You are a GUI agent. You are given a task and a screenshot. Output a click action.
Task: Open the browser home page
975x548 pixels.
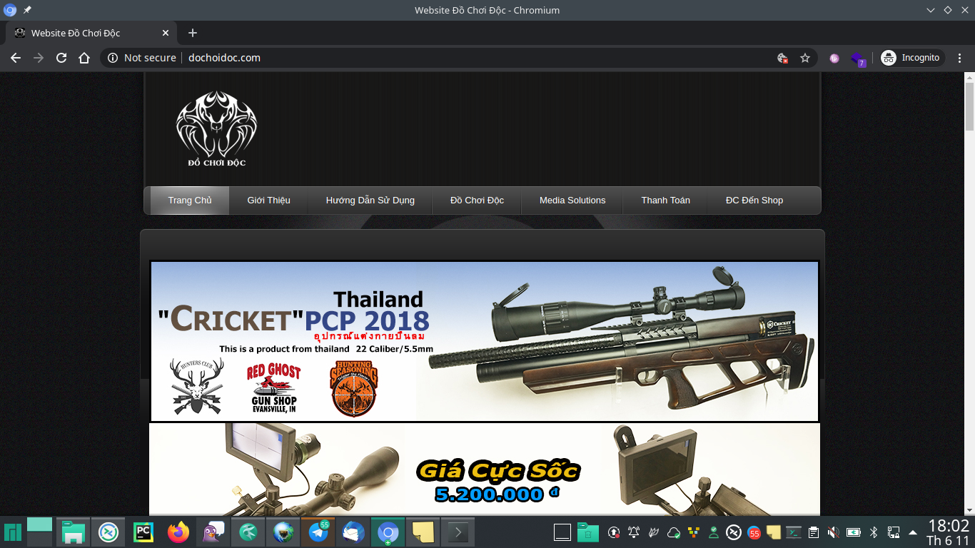coord(84,58)
